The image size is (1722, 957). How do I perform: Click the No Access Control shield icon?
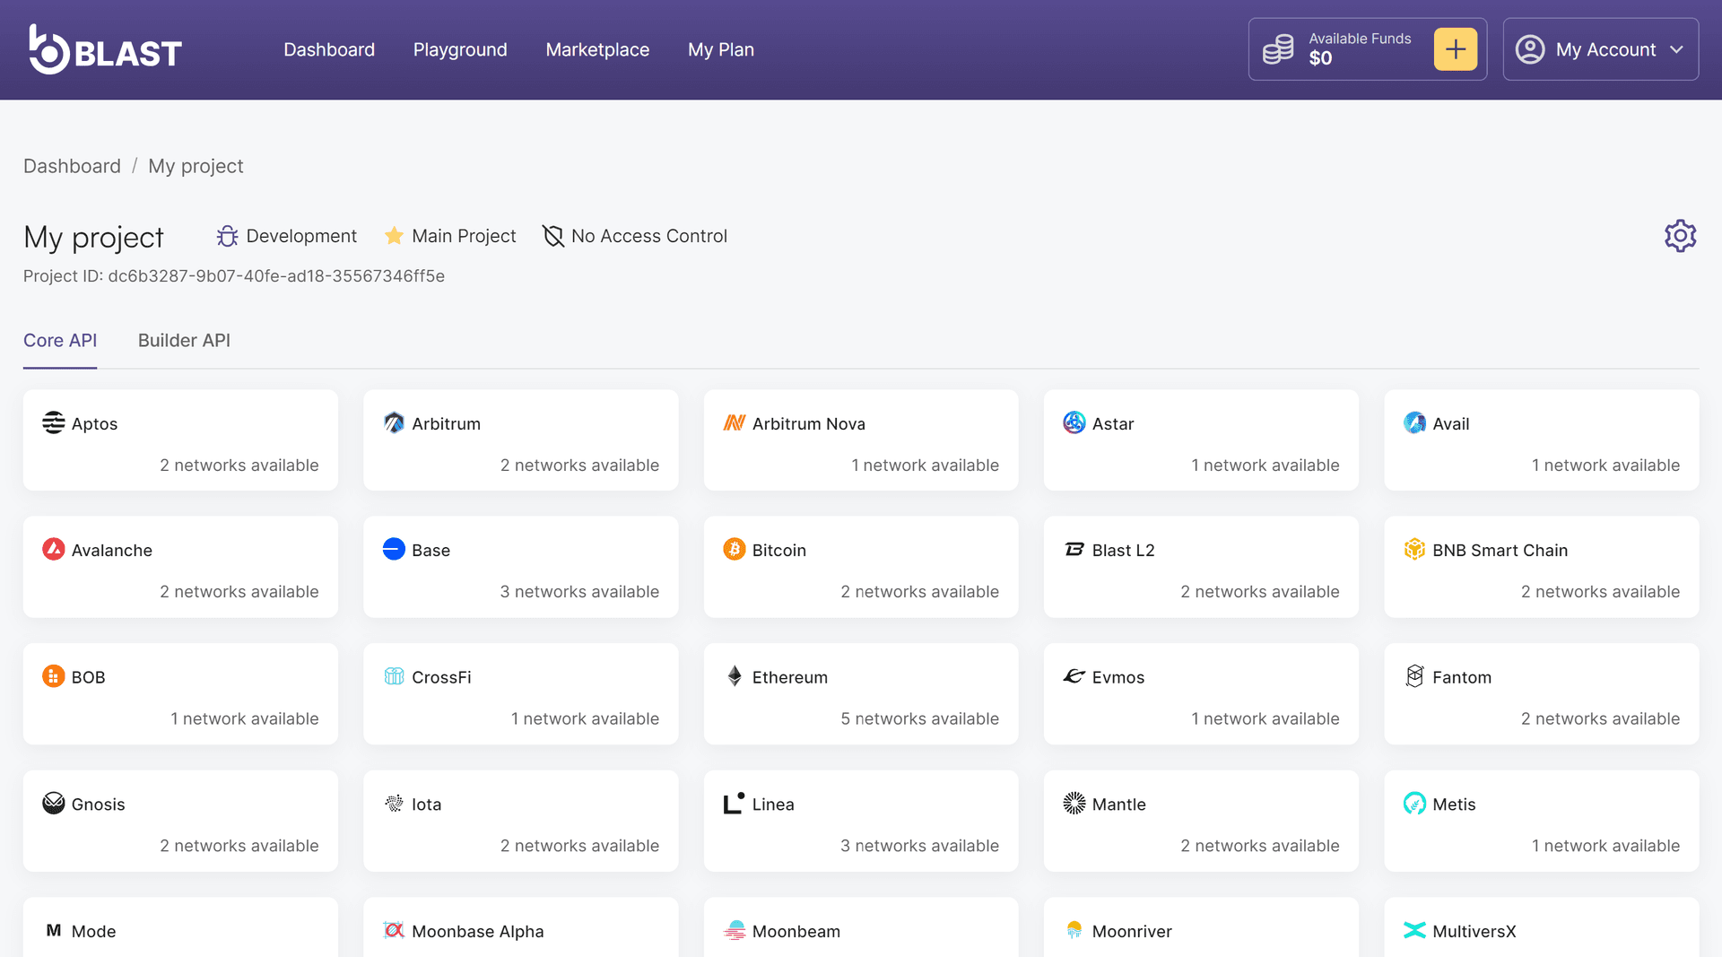coord(553,236)
